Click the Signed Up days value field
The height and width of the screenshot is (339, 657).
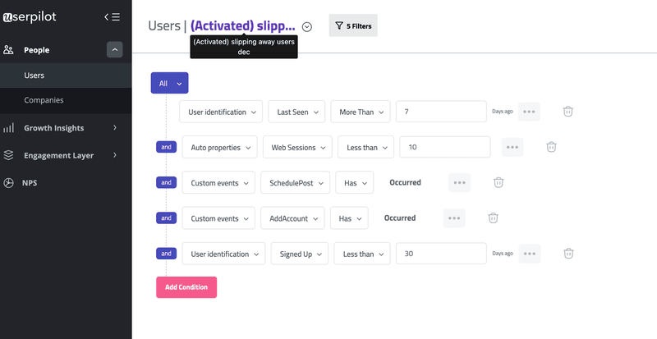pos(440,254)
